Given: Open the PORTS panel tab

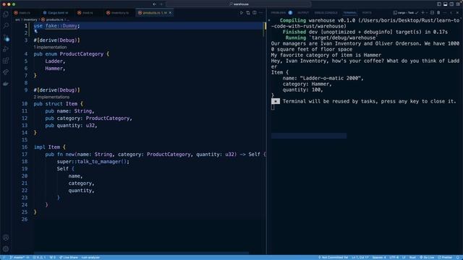Looking at the screenshot, I should 367,13.
